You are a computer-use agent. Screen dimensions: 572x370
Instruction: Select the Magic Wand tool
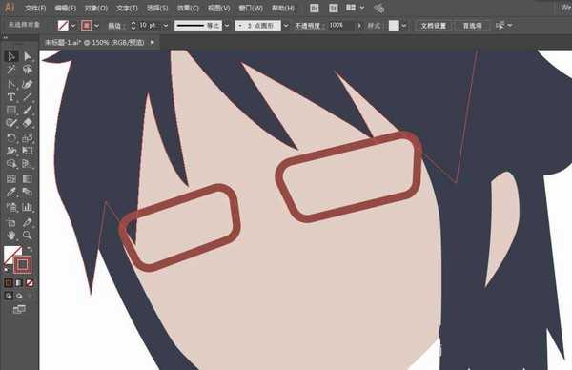coord(10,70)
